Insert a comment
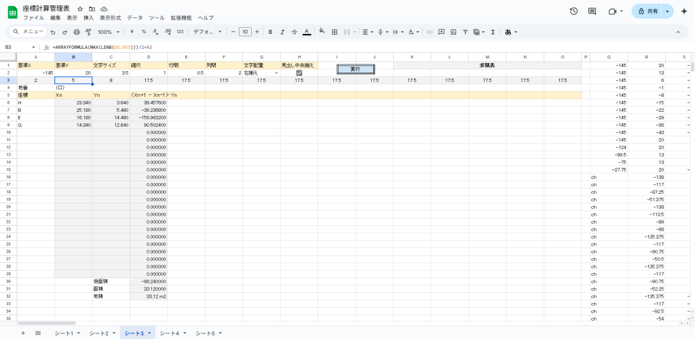 (x=441, y=32)
